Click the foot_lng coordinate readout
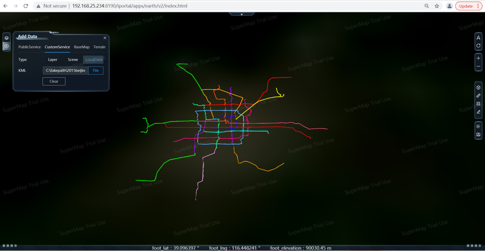 235,248
